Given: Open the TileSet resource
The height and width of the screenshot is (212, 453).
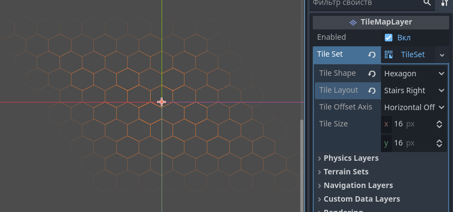Looking at the screenshot, I should point(408,54).
